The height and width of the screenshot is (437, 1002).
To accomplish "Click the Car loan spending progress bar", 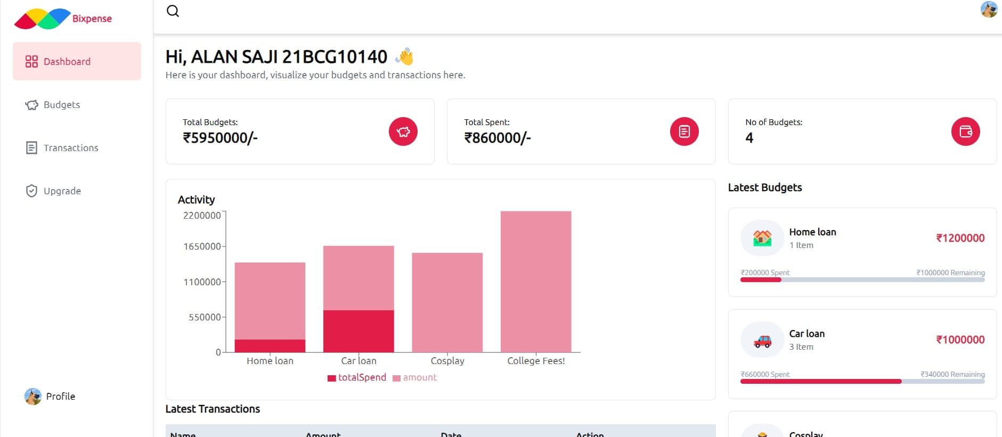I will (862, 382).
